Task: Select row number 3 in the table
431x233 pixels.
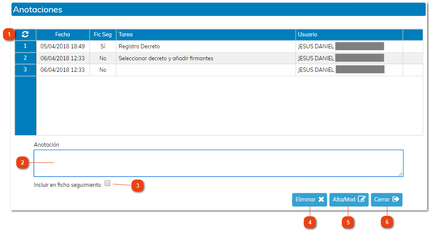Action: [25, 70]
